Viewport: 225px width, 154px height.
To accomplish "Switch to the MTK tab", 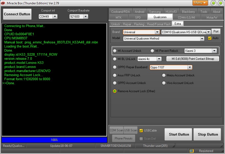I will click(119, 17).
